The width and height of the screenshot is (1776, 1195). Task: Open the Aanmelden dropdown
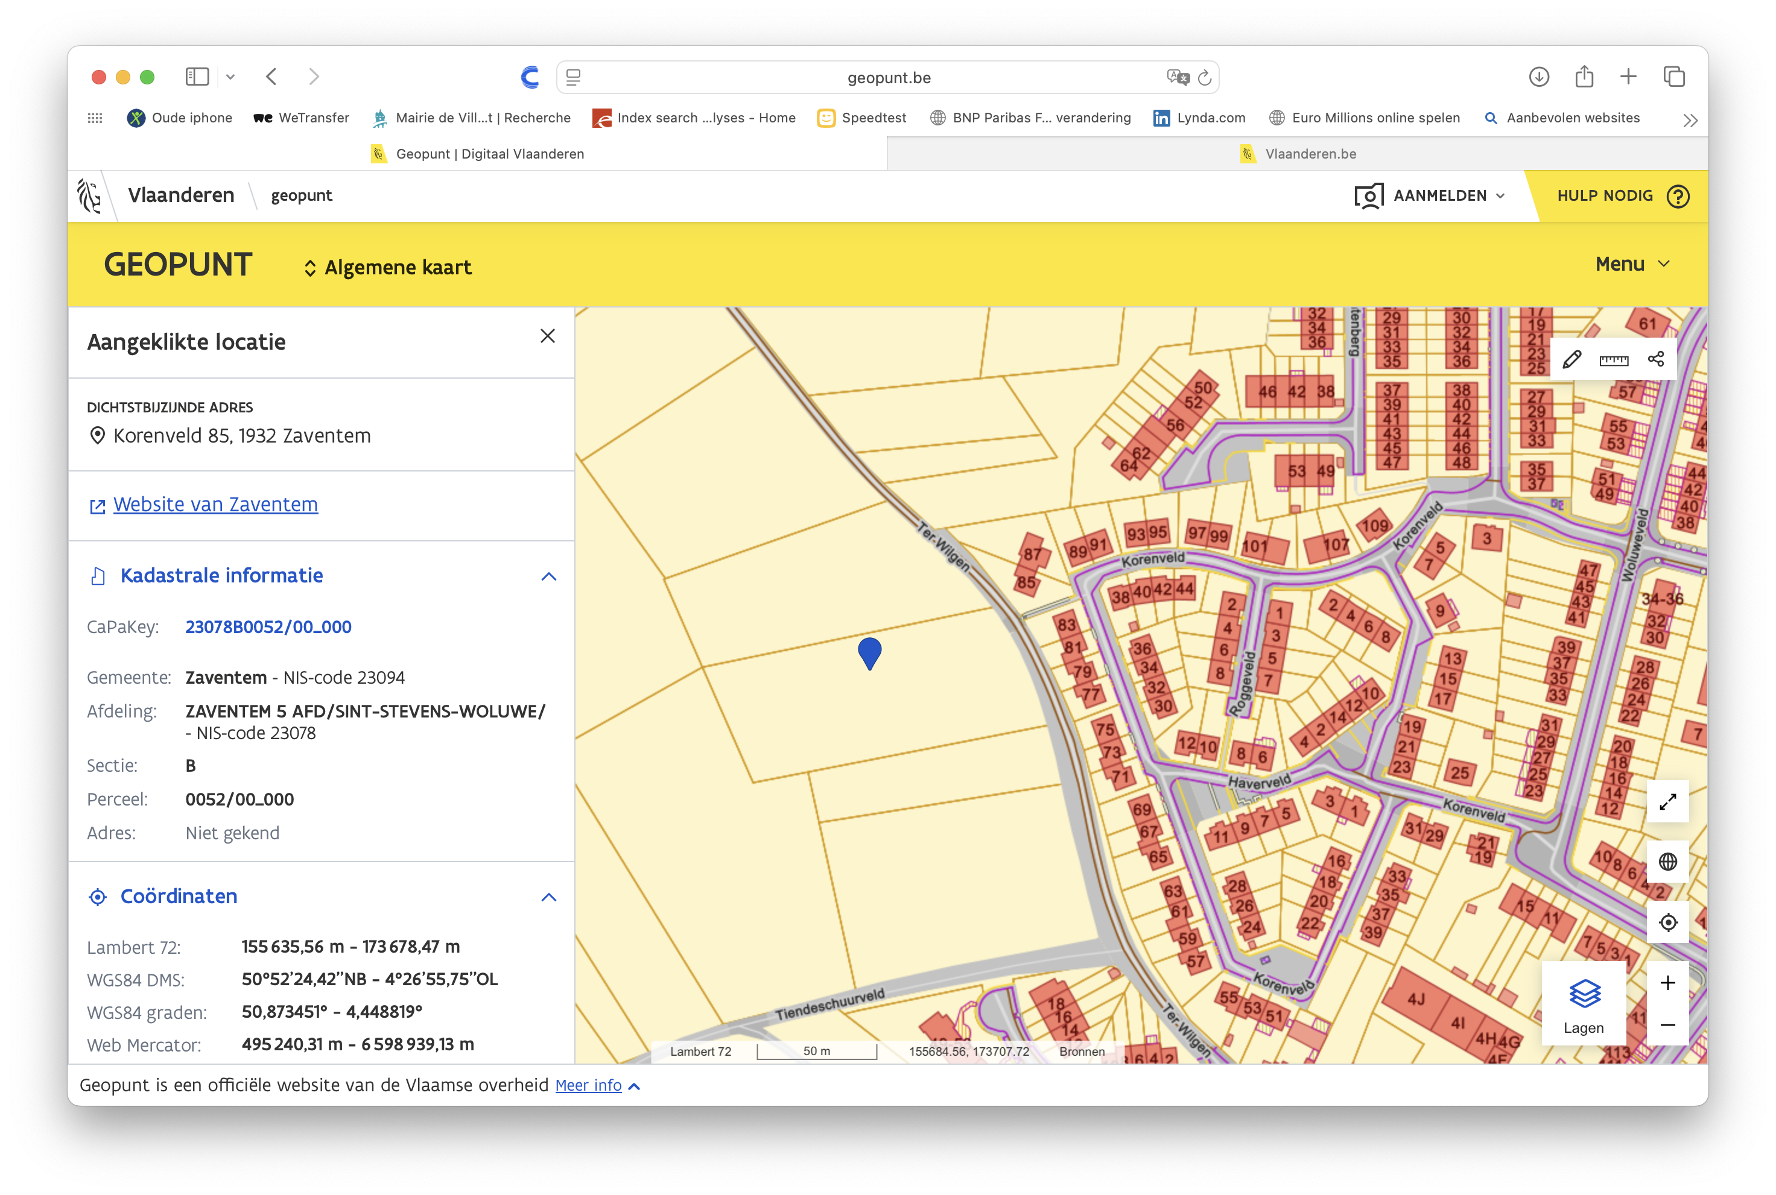(1430, 196)
